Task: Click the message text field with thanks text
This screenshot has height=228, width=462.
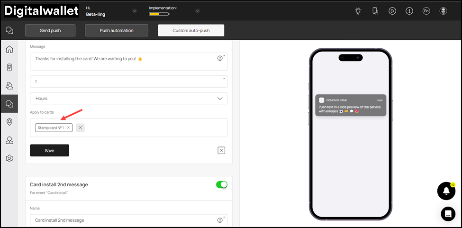Action: click(x=123, y=61)
